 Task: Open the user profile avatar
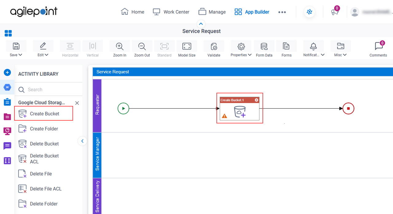pyautogui.click(x=355, y=12)
